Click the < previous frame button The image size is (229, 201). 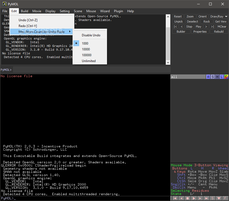pyautogui.click(x=182, y=27)
